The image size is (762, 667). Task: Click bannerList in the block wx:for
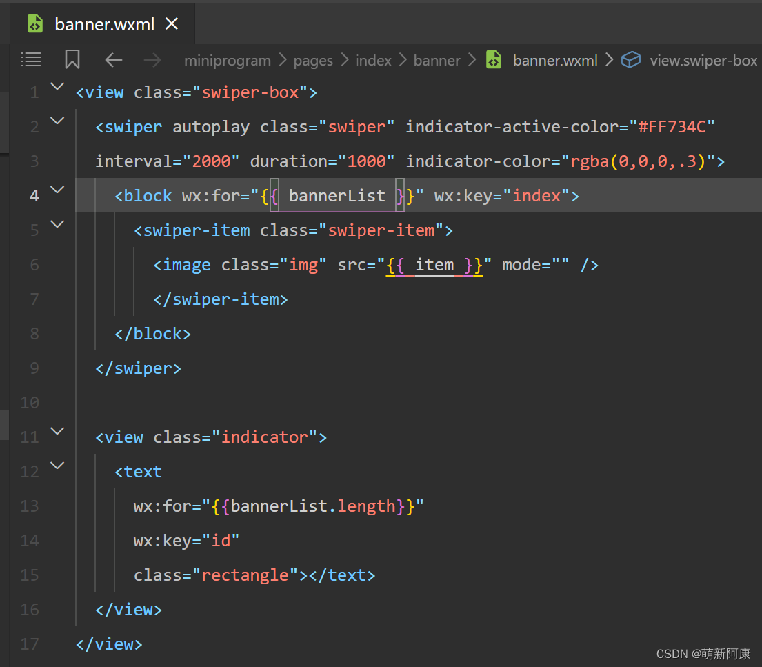(x=337, y=196)
